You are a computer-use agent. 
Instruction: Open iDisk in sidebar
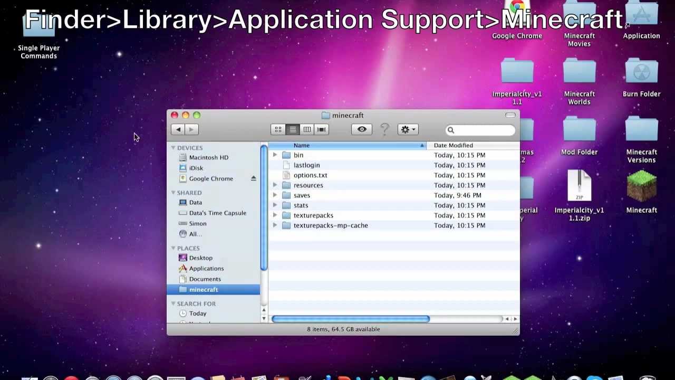pos(196,168)
